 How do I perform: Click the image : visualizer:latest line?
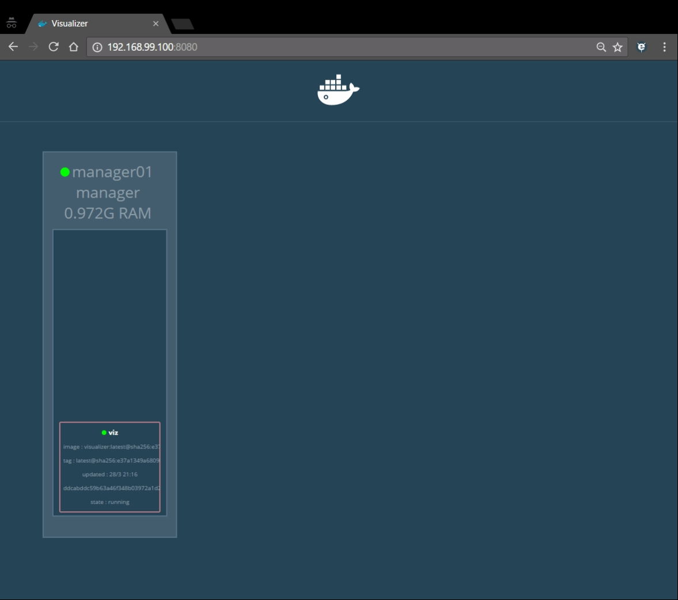click(x=111, y=447)
